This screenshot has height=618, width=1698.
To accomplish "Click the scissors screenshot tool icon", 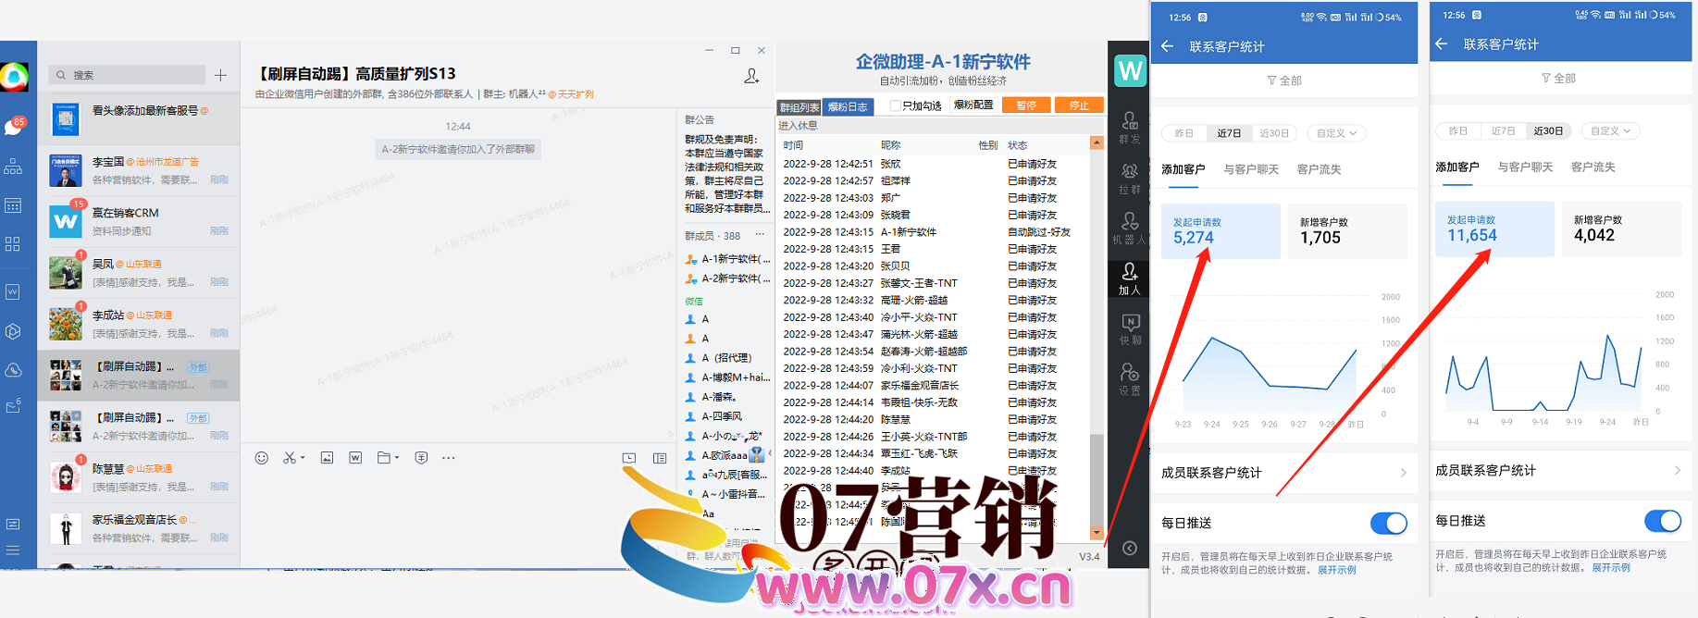I will tap(290, 458).
